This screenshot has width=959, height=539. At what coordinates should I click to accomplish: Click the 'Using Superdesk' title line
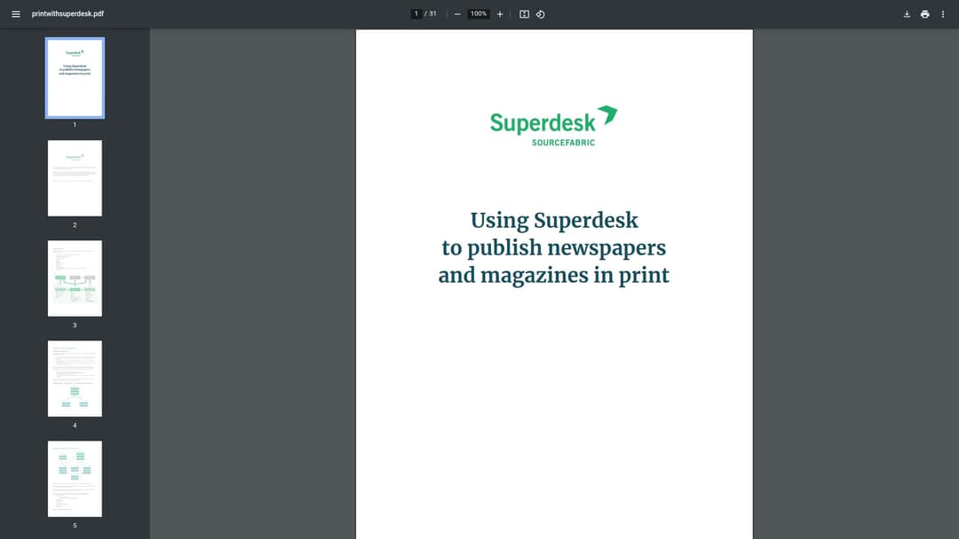(554, 221)
